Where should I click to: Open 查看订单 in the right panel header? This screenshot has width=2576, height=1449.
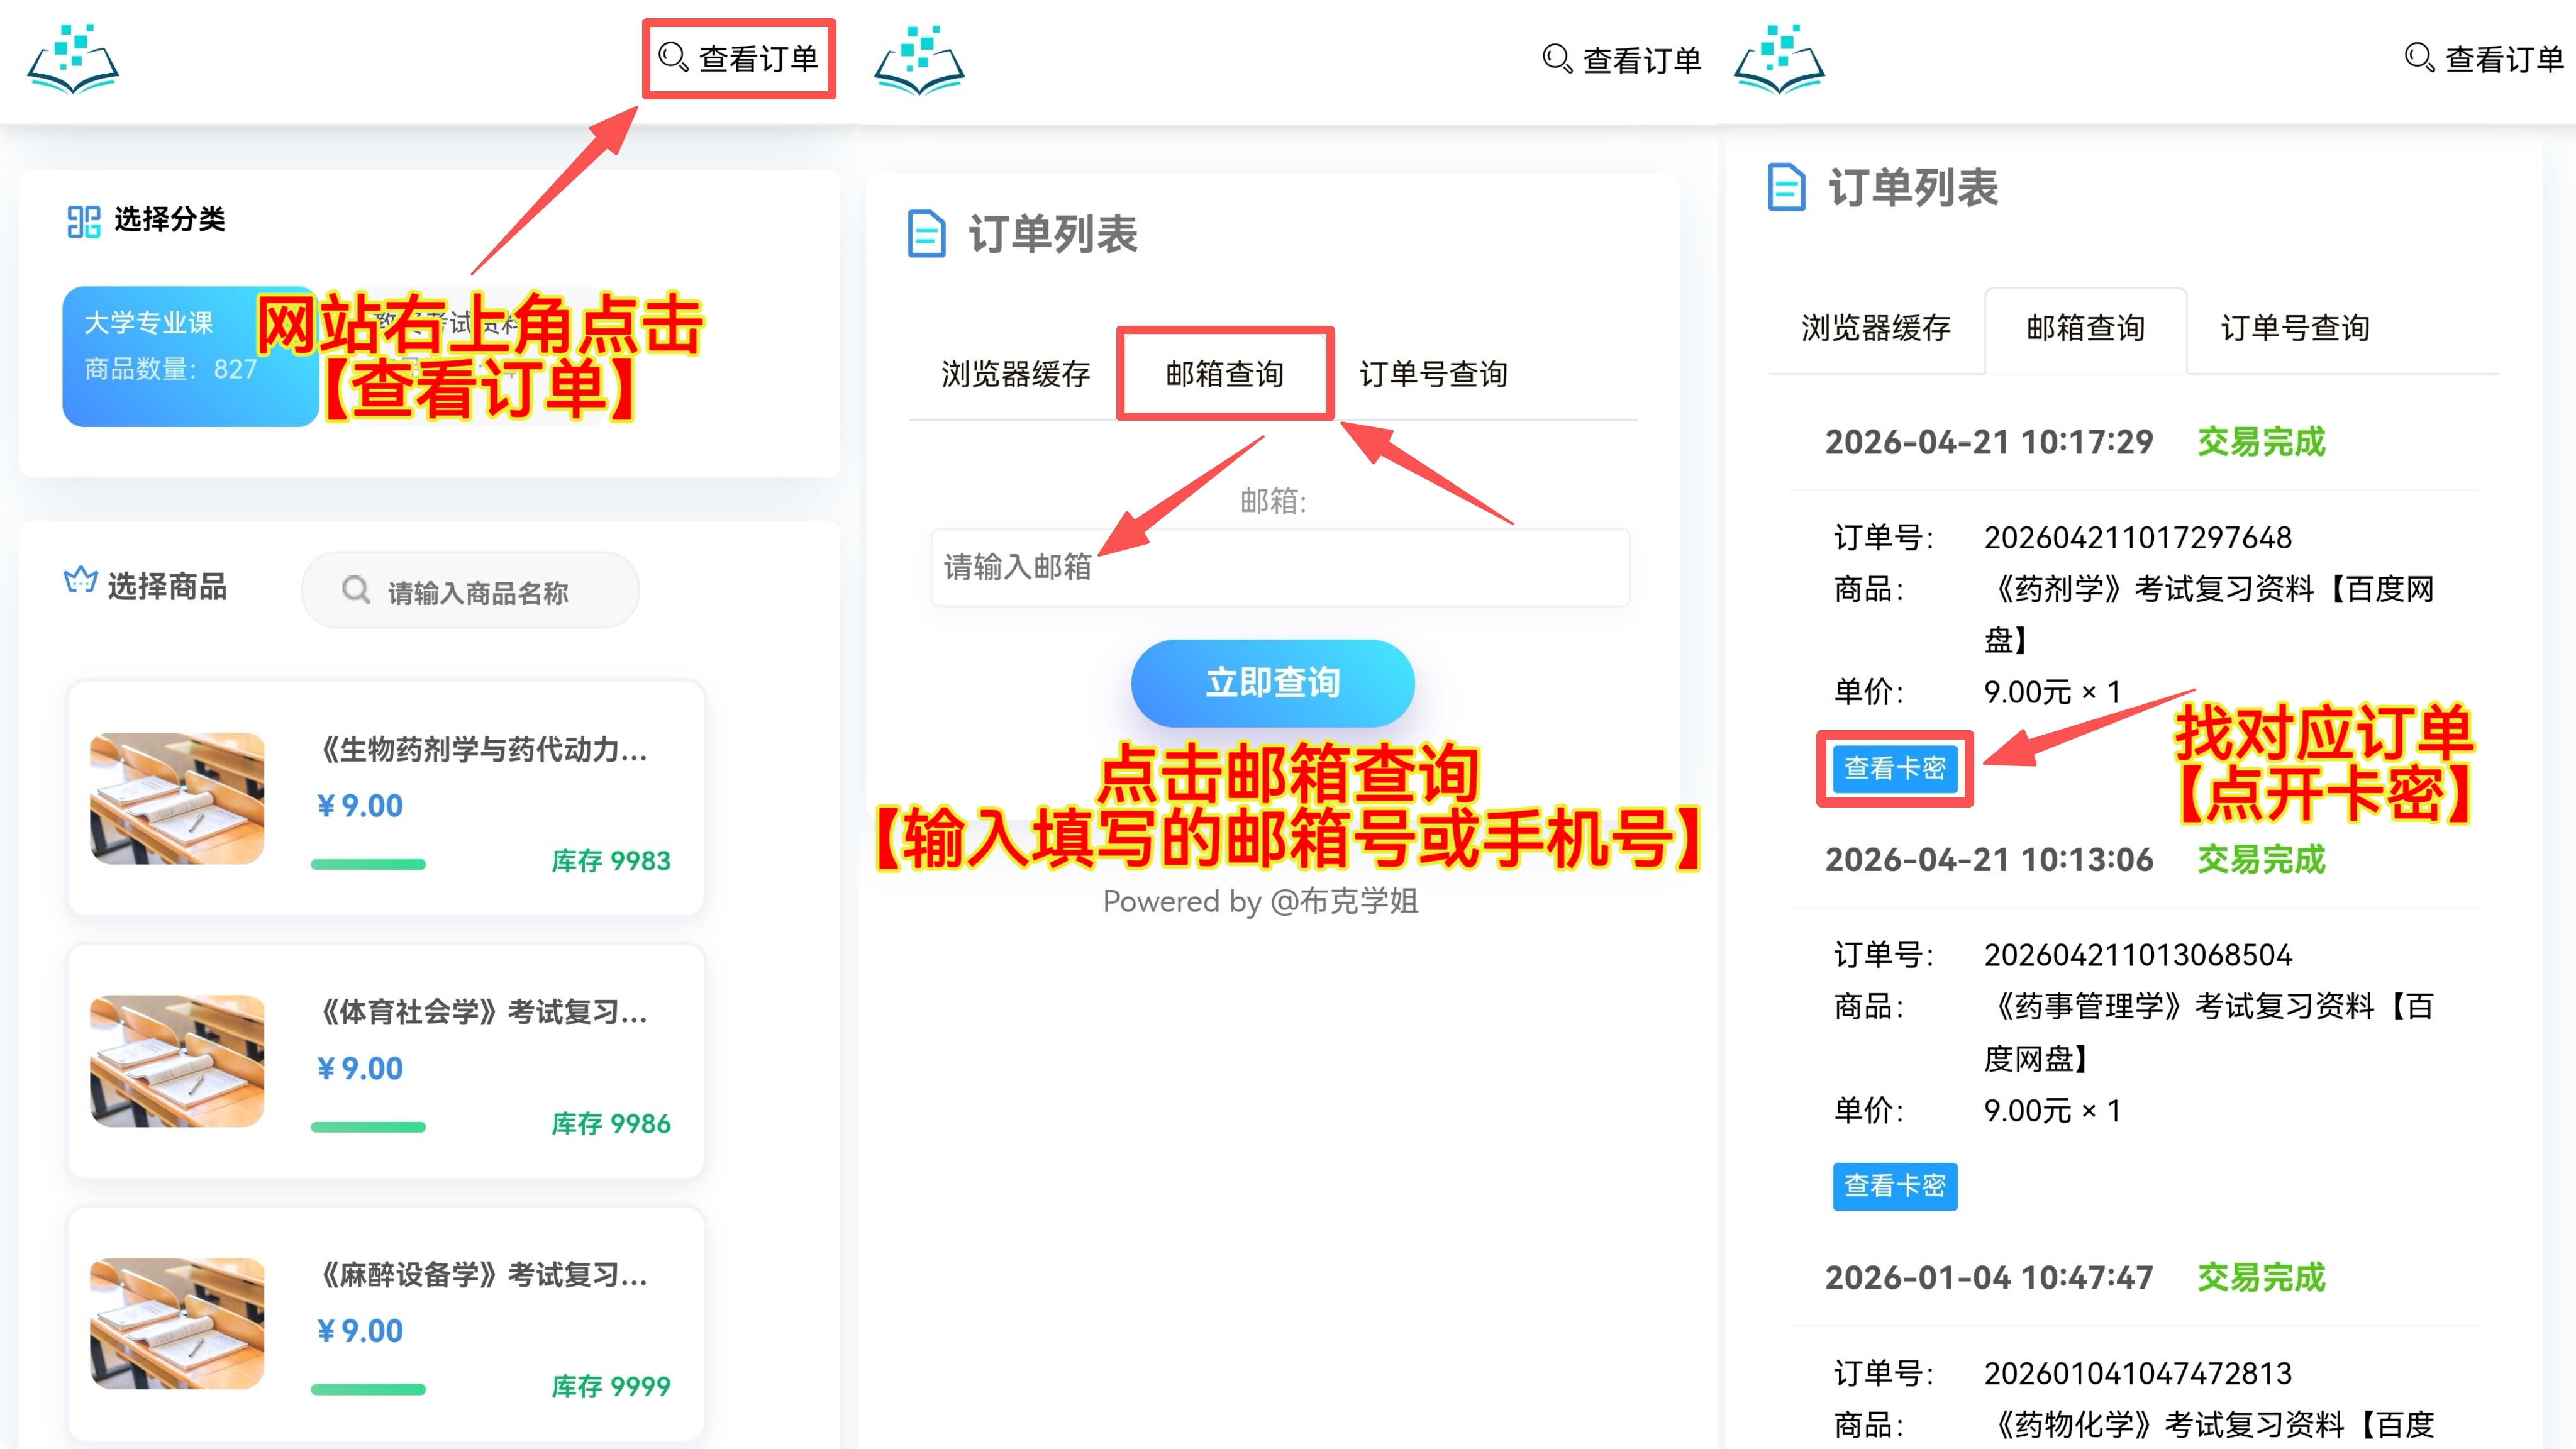coord(2484,59)
